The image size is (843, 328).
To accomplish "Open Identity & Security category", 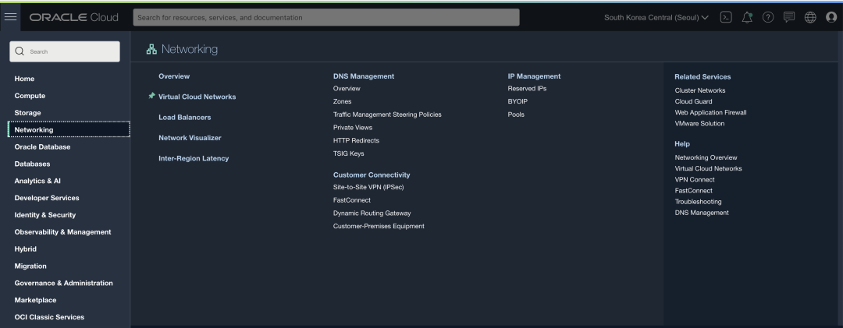I will [45, 215].
